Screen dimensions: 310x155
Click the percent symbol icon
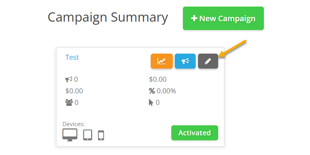(152, 91)
